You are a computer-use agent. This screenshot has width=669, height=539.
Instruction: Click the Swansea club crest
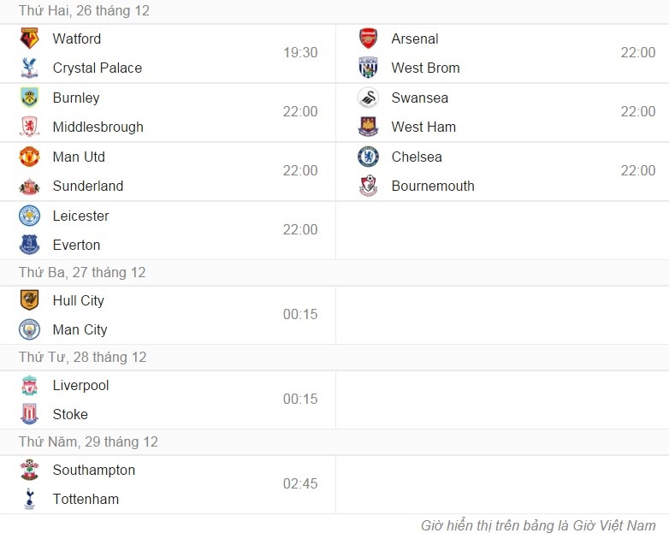368,98
